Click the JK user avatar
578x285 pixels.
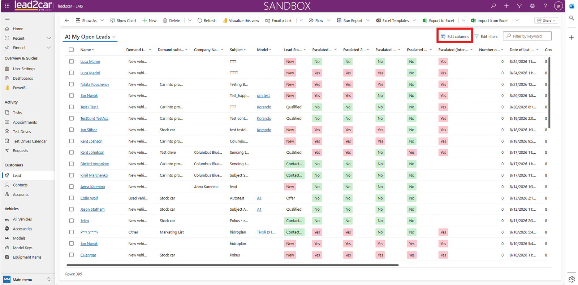(x=558, y=6)
